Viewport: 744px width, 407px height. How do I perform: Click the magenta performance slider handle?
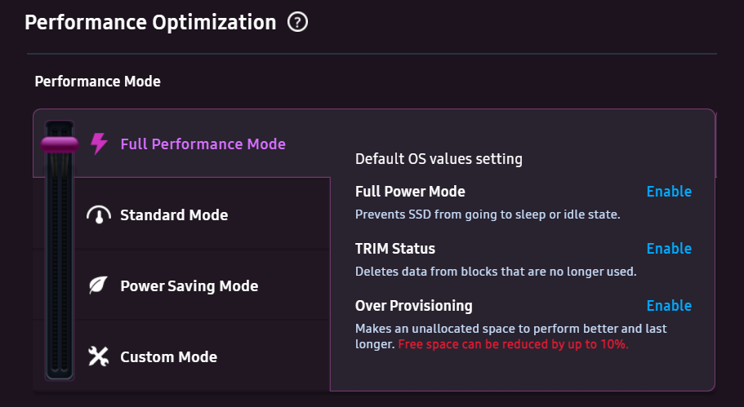59,144
